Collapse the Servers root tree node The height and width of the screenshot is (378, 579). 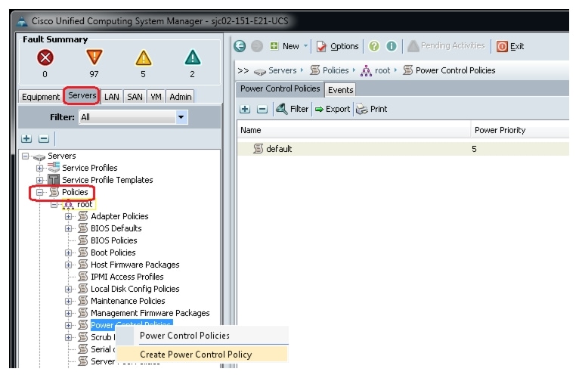point(25,156)
